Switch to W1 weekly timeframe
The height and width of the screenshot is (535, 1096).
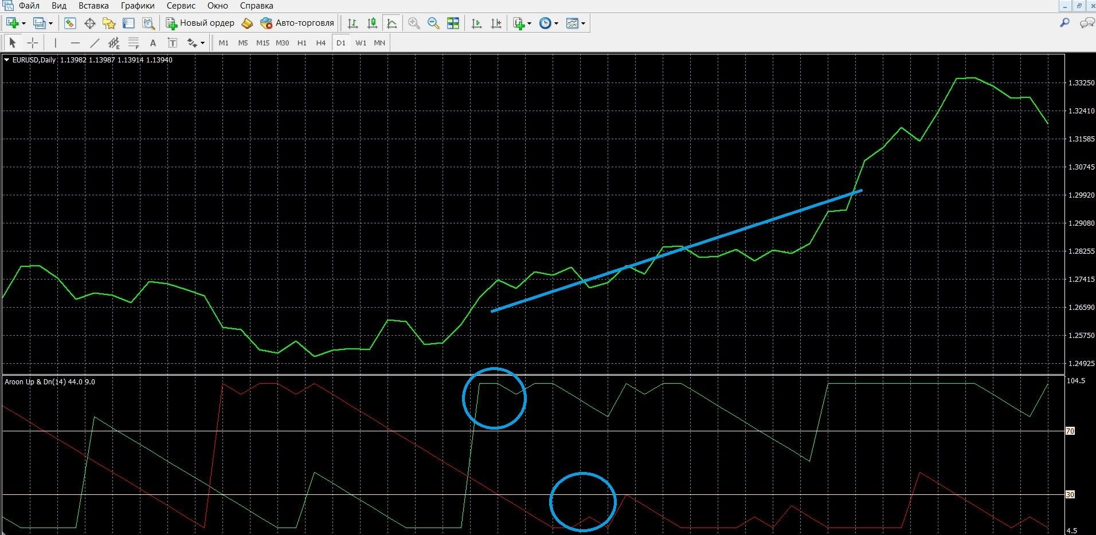(361, 43)
